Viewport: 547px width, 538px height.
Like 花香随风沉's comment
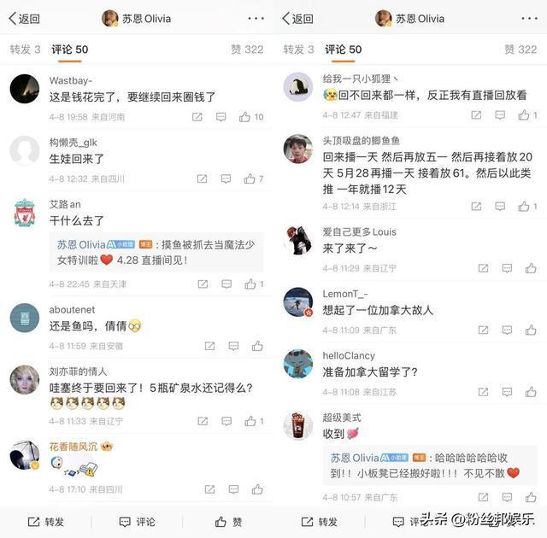(x=257, y=489)
